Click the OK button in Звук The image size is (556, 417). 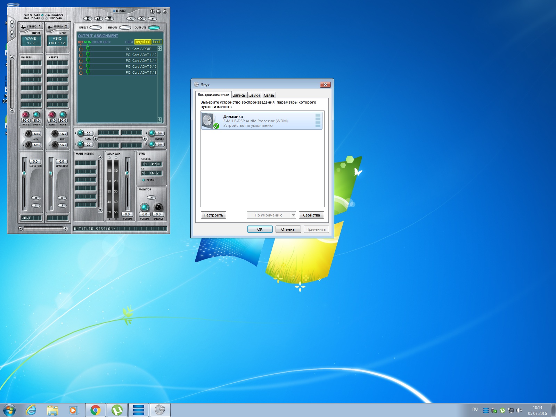click(x=260, y=229)
